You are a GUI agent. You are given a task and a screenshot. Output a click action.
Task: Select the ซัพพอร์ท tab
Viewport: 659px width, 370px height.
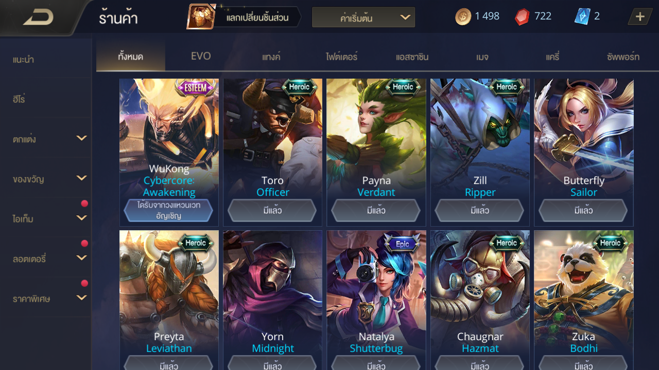[623, 57]
